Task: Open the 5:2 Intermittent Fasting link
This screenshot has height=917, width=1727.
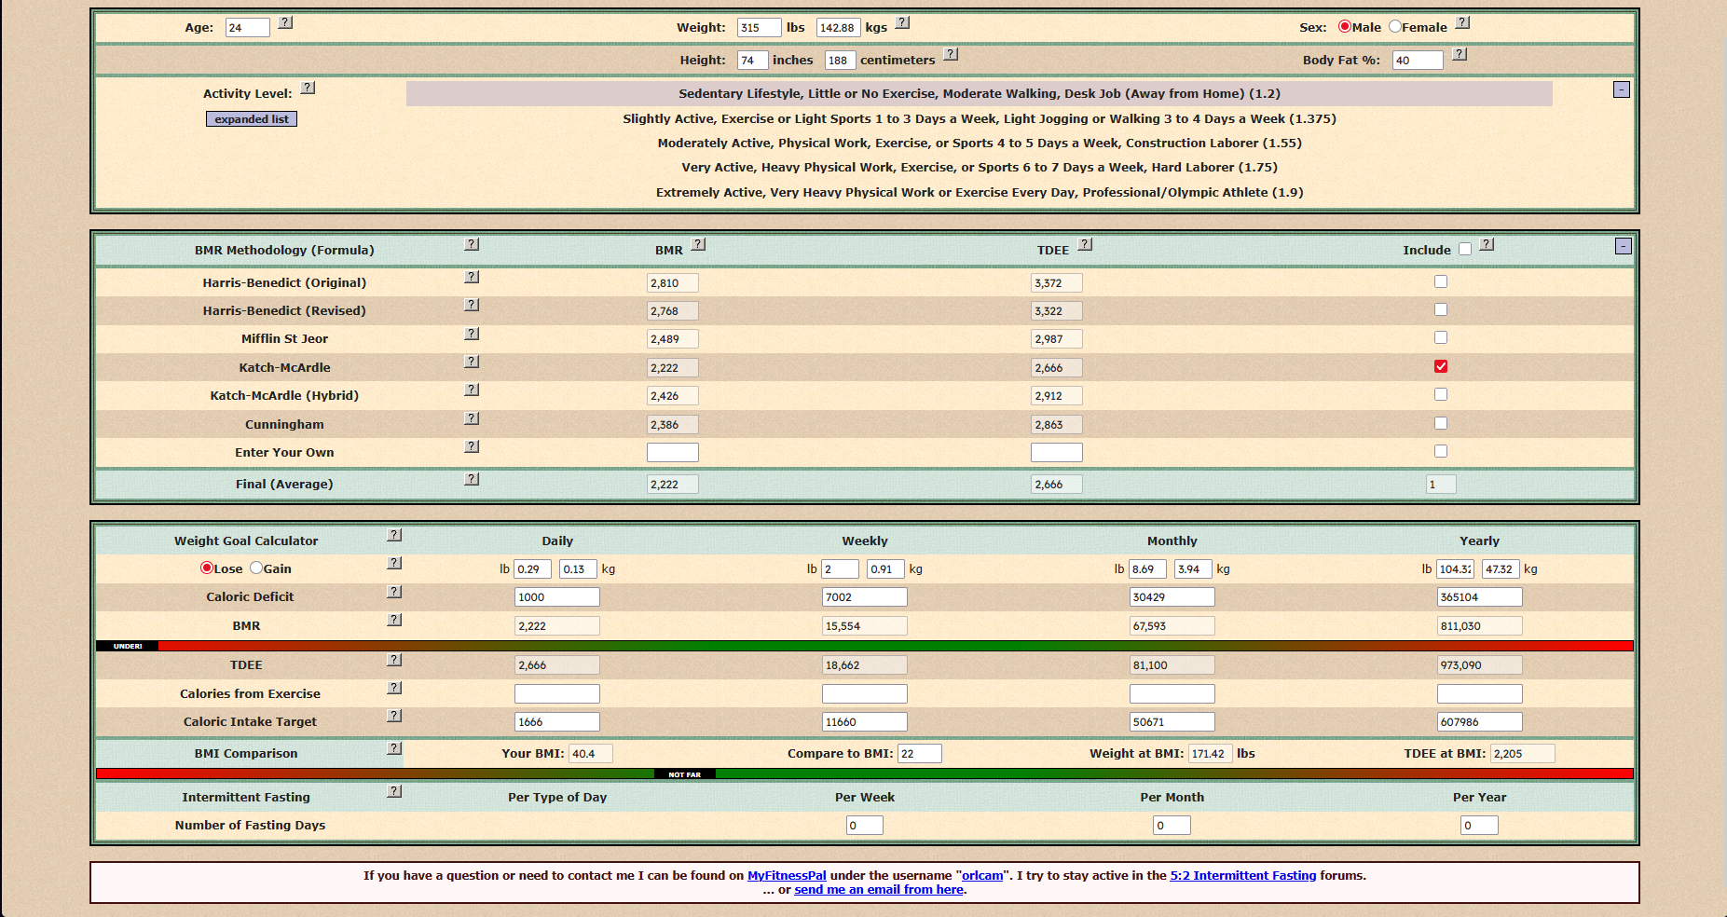Action: (x=1243, y=875)
